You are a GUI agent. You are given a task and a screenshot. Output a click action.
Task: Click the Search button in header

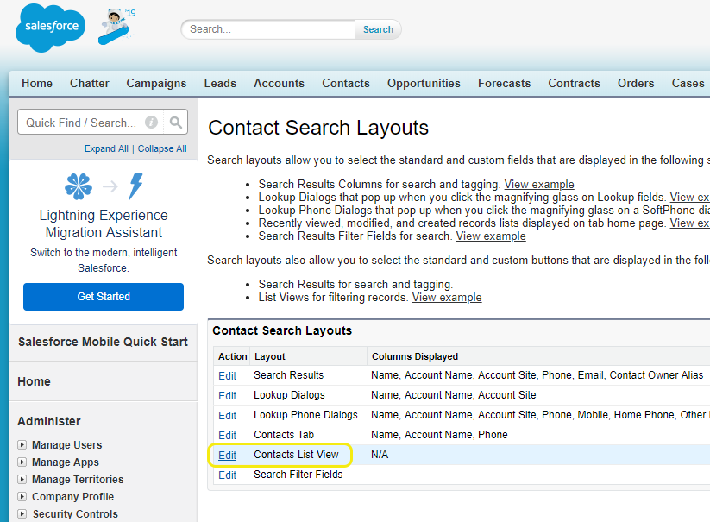(378, 29)
